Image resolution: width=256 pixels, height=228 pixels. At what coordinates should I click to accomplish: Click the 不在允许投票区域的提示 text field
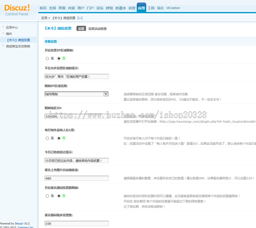pos(77,76)
